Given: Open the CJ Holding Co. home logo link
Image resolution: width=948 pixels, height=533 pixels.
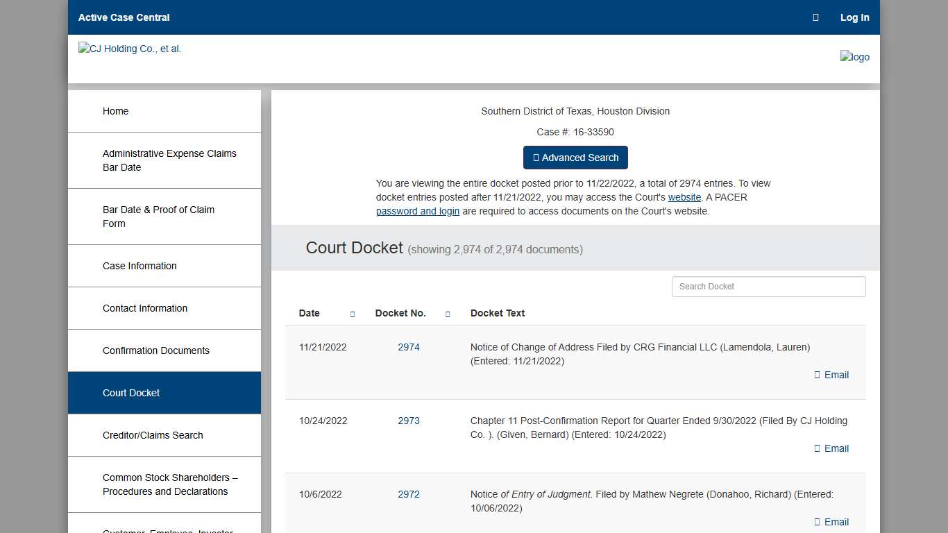Looking at the screenshot, I should [x=129, y=49].
